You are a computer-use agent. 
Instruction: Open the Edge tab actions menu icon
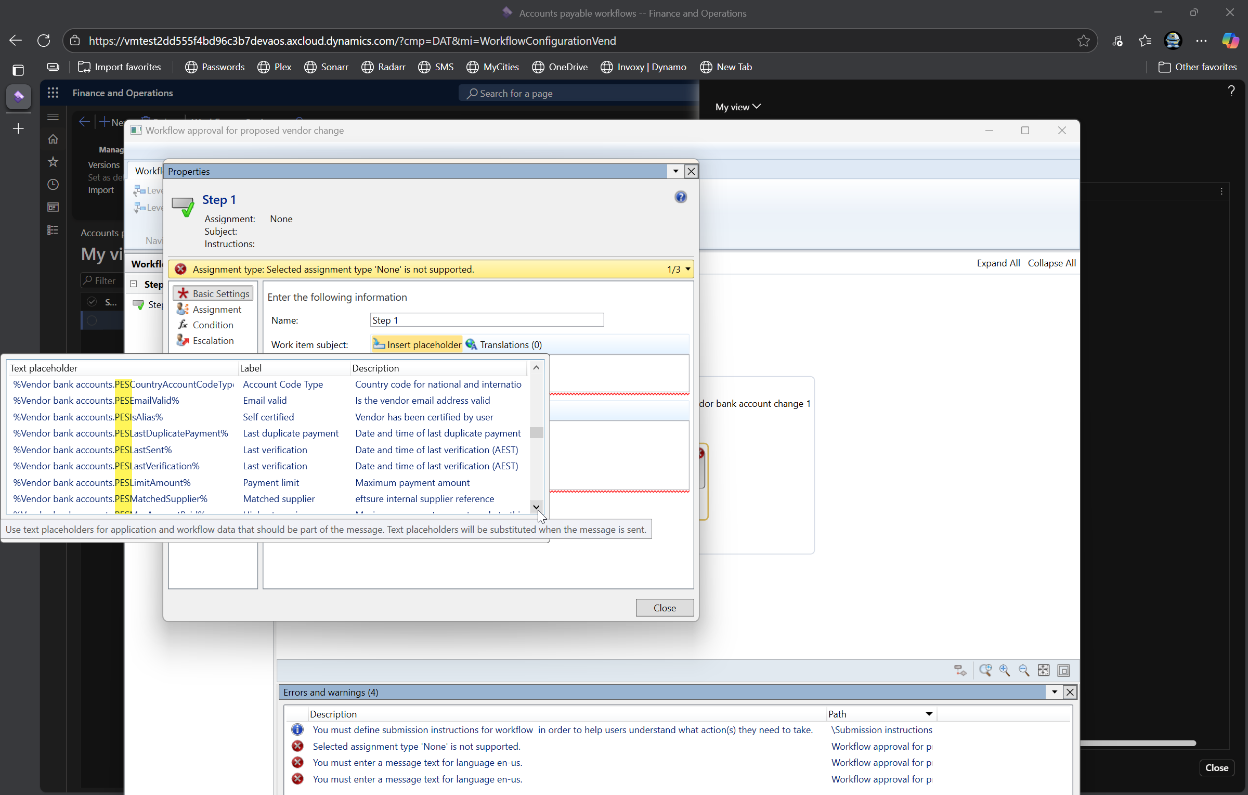[18, 70]
